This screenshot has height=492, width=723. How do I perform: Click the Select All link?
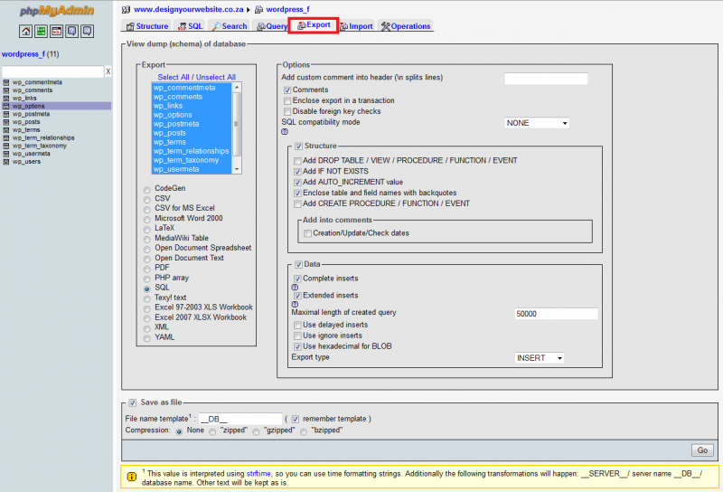[x=174, y=77]
